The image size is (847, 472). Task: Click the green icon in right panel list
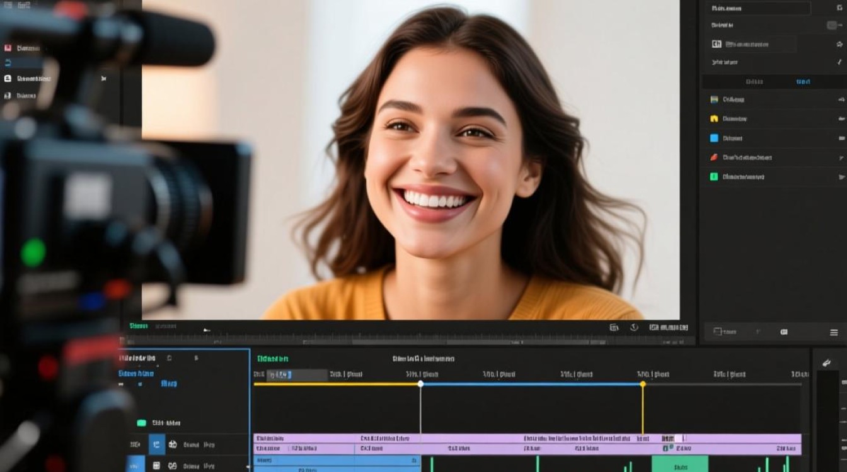[x=714, y=177]
